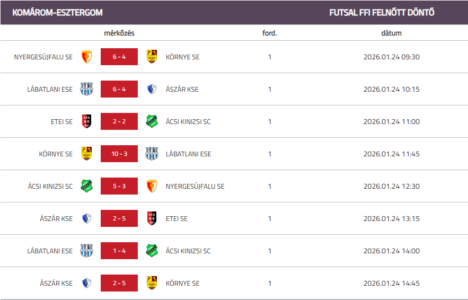Click NYERGESÚJFALU SE team name in first row
Image resolution: width=468 pixels, height=300 pixels.
coord(43,57)
